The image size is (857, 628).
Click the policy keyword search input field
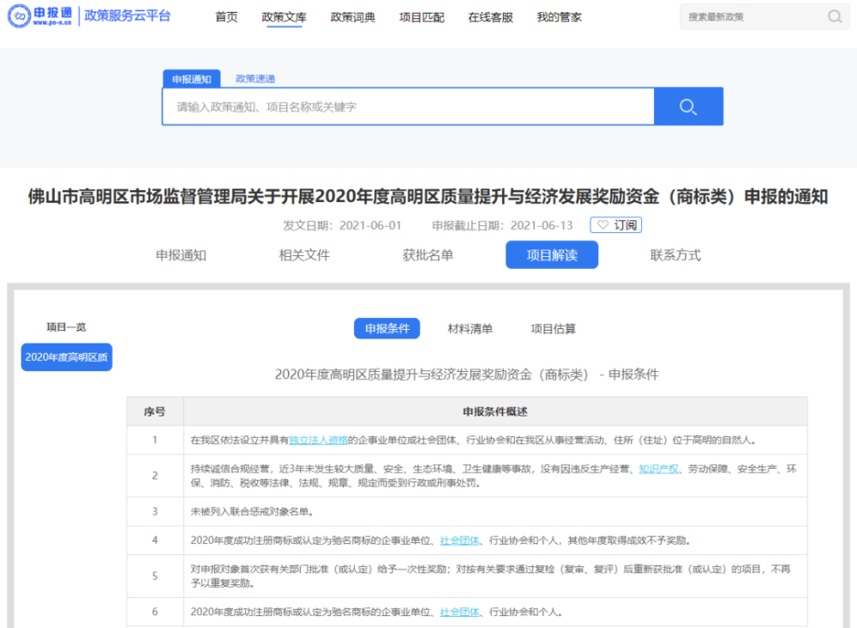(x=408, y=106)
